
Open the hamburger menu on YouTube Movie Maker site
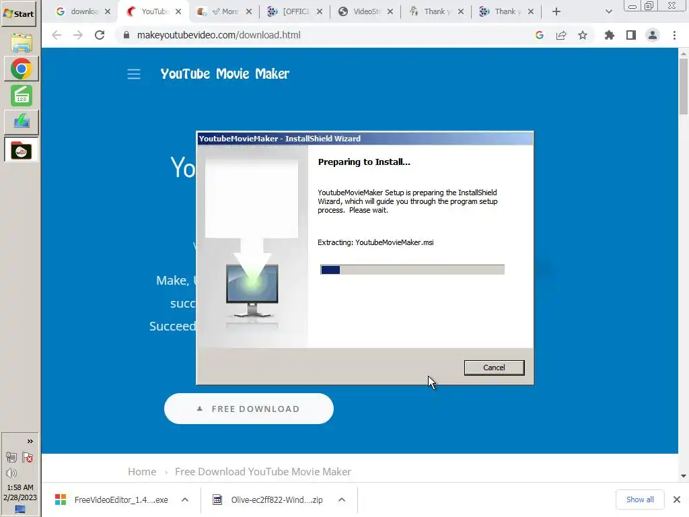coord(134,74)
